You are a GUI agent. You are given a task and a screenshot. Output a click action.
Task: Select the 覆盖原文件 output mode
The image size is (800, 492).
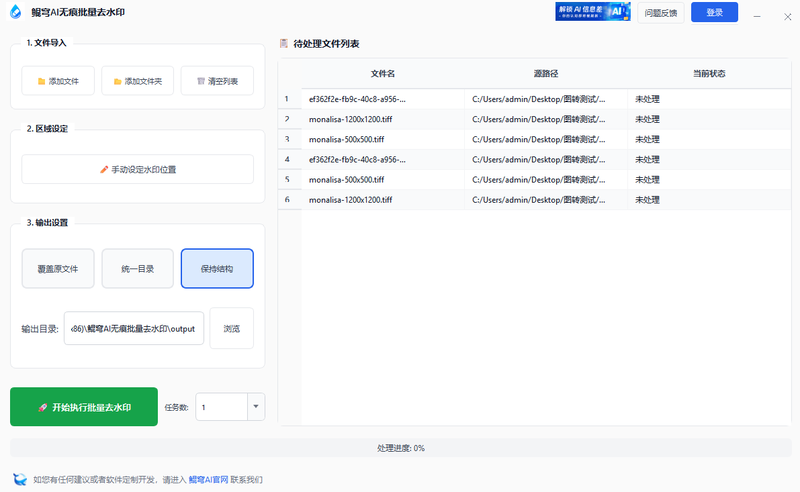tap(58, 268)
